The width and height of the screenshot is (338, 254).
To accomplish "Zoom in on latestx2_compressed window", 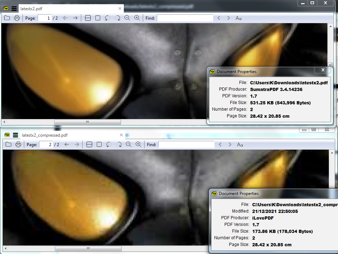I will 138,144.
